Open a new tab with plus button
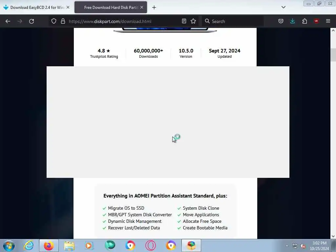 (x=154, y=8)
